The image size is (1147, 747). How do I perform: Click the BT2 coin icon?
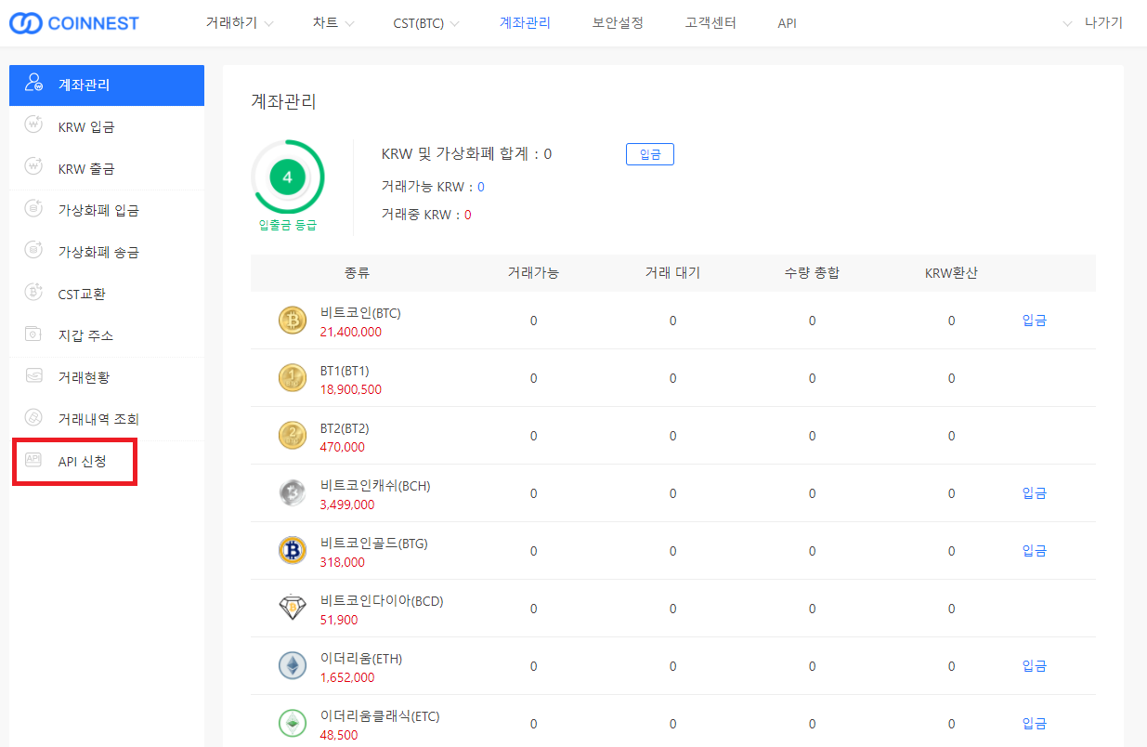(293, 436)
